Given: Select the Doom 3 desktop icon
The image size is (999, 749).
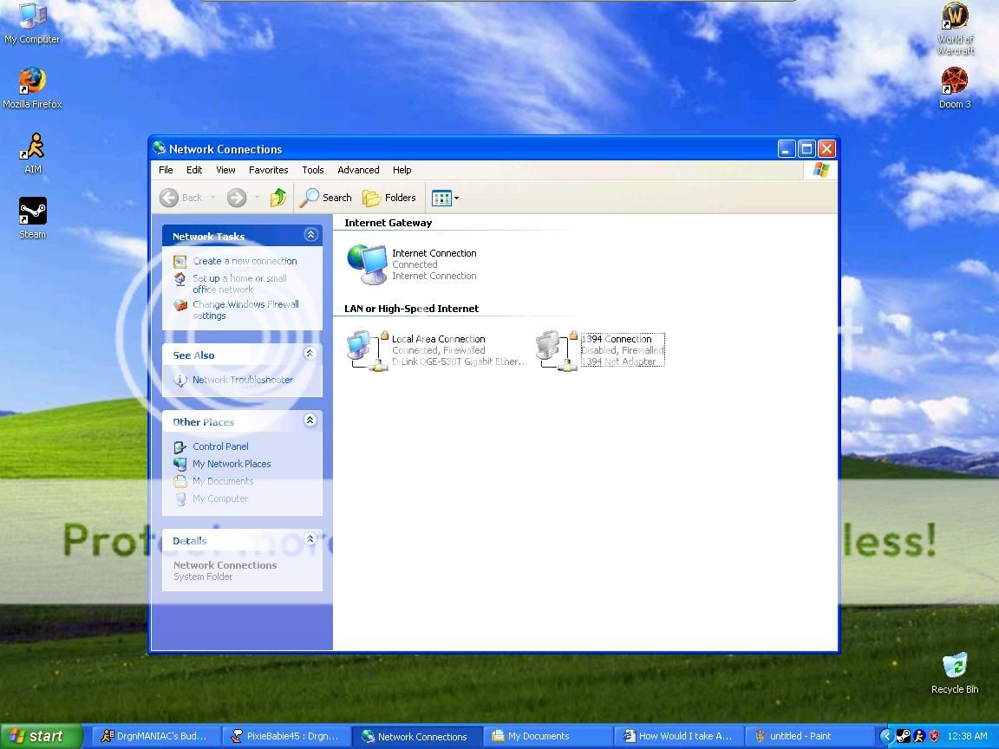Looking at the screenshot, I should [x=955, y=88].
